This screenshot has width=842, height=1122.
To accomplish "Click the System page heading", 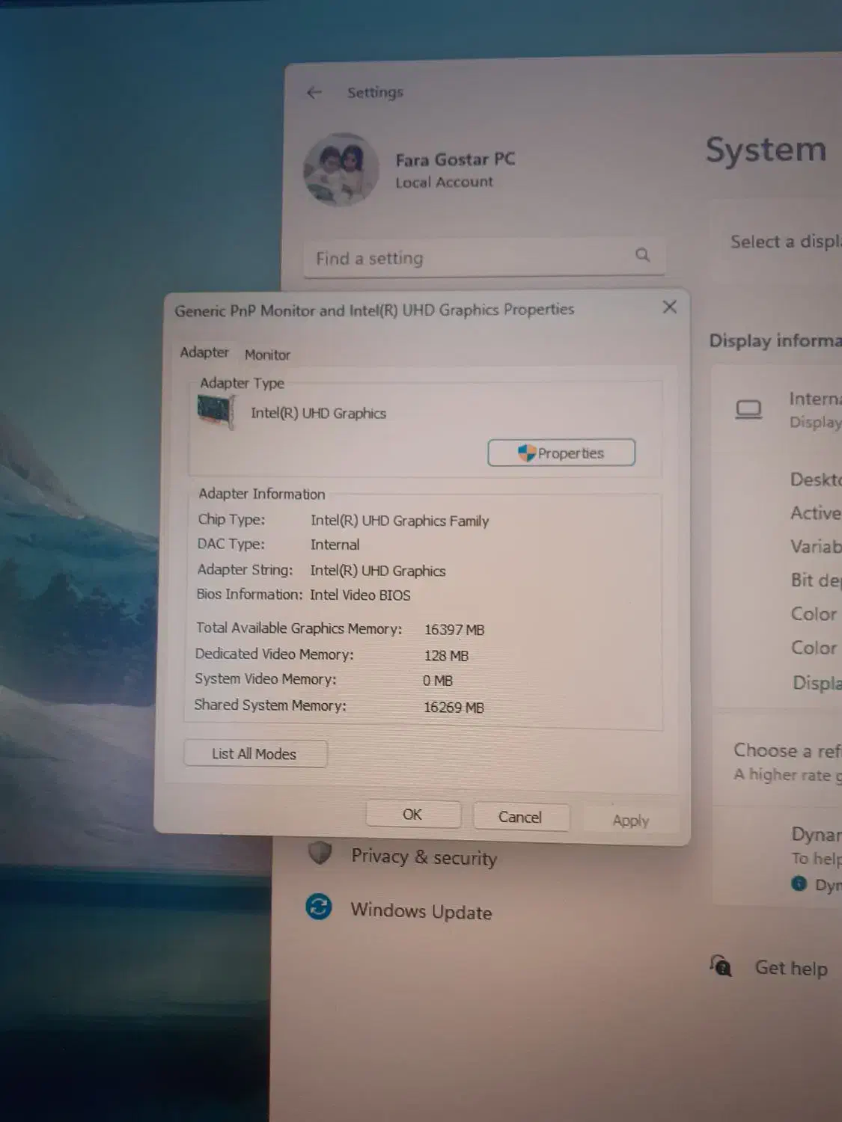I will tap(766, 150).
